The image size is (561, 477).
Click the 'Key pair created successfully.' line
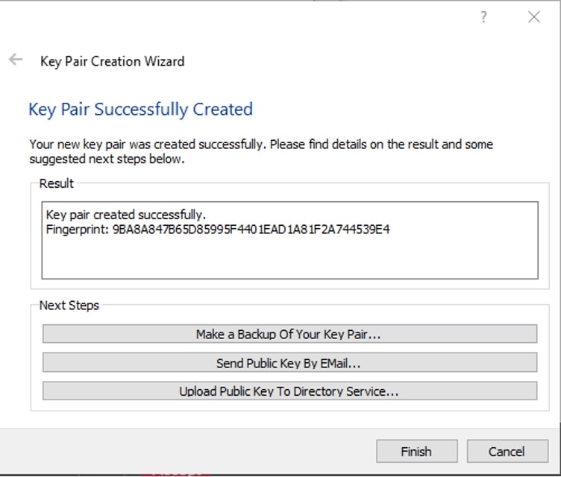(x=126, y=215)
